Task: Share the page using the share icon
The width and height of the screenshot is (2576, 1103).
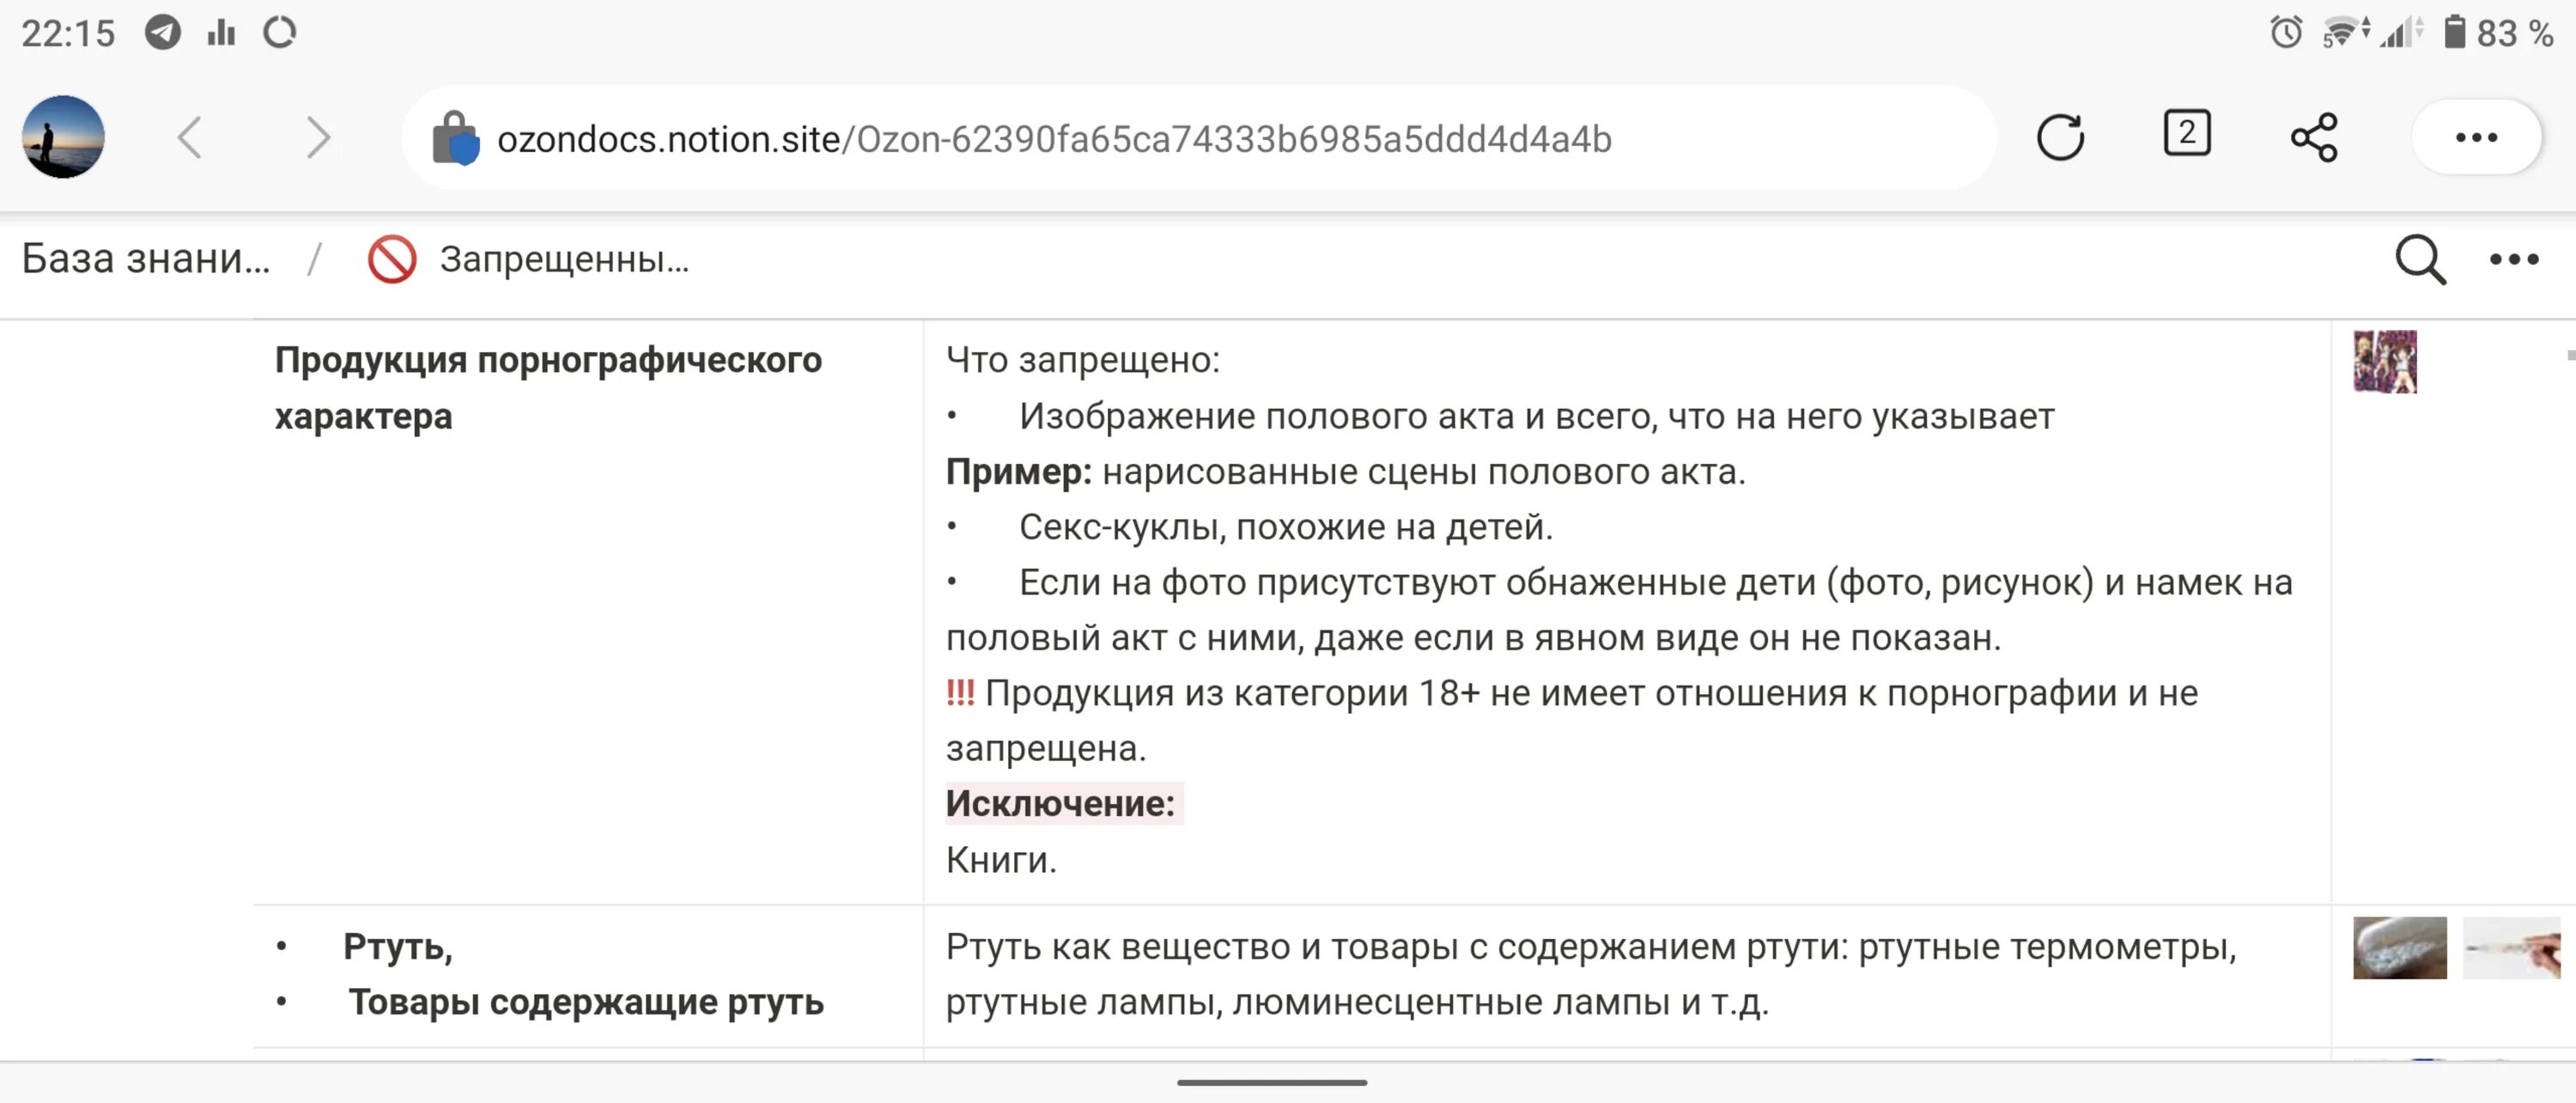Action: coord(2314,137)
